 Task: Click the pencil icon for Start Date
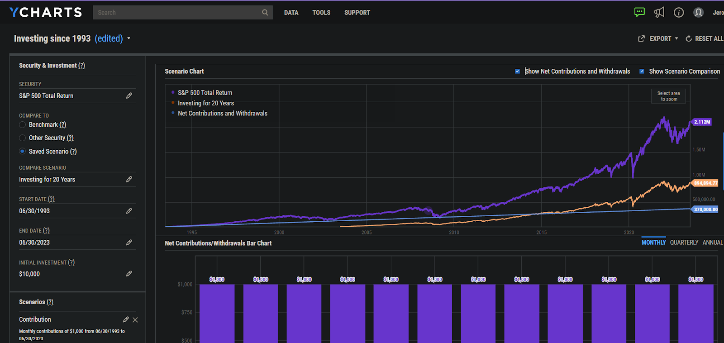[129, 211]
